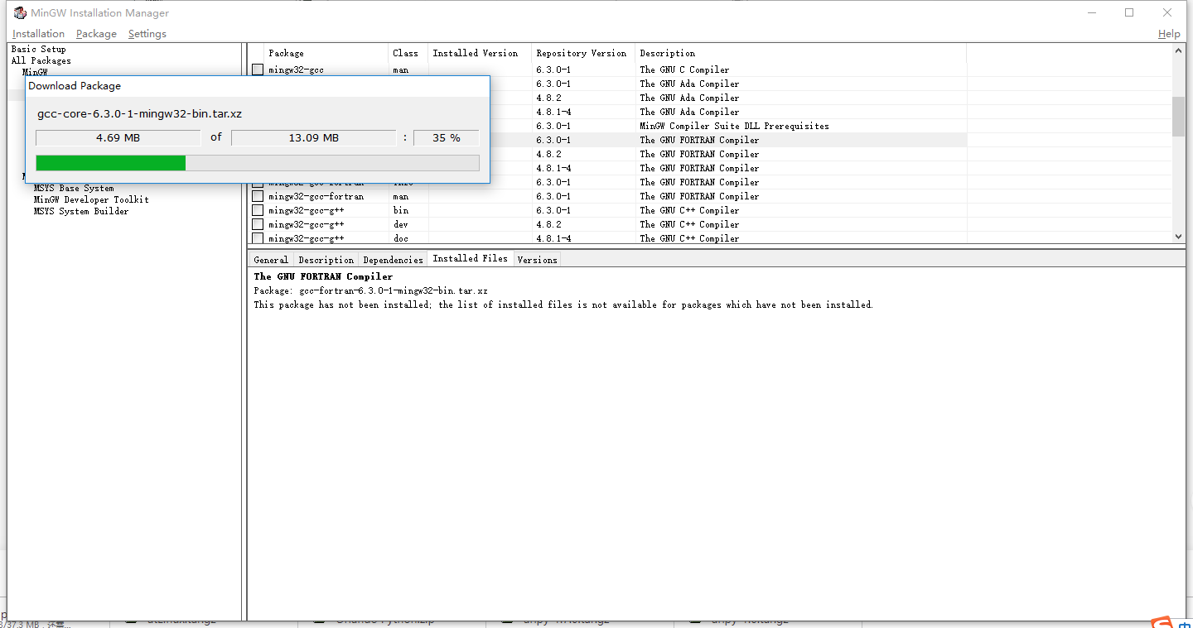Screen dimensions: 1193x628
Task: Click The GNU C Compiler description
Action: pyautogui.click(x=684, y=70)
